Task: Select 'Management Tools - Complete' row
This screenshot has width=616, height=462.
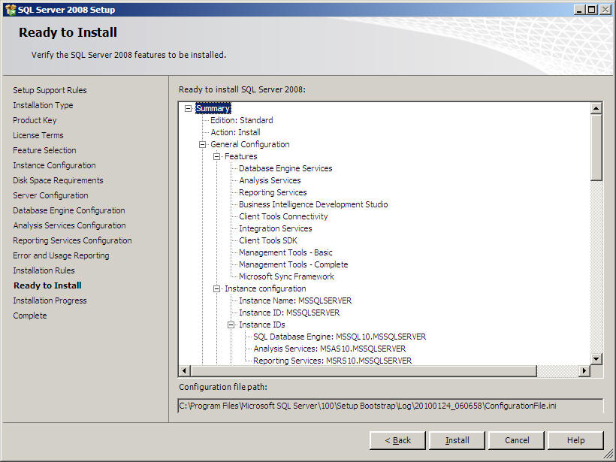Action: 294,264
